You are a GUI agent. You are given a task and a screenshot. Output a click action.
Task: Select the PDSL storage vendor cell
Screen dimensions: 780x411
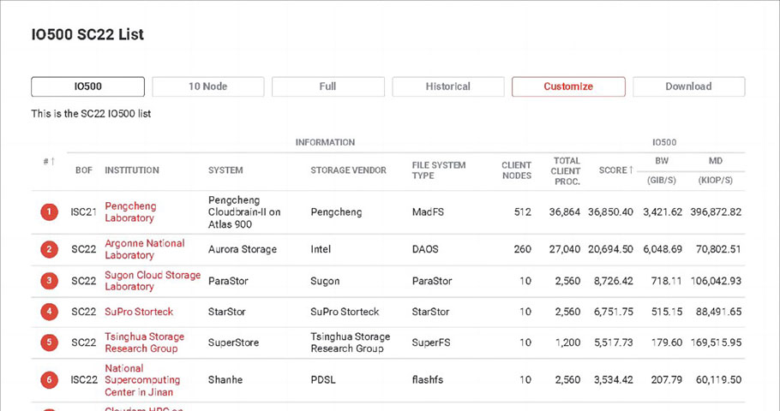(323, 380)
